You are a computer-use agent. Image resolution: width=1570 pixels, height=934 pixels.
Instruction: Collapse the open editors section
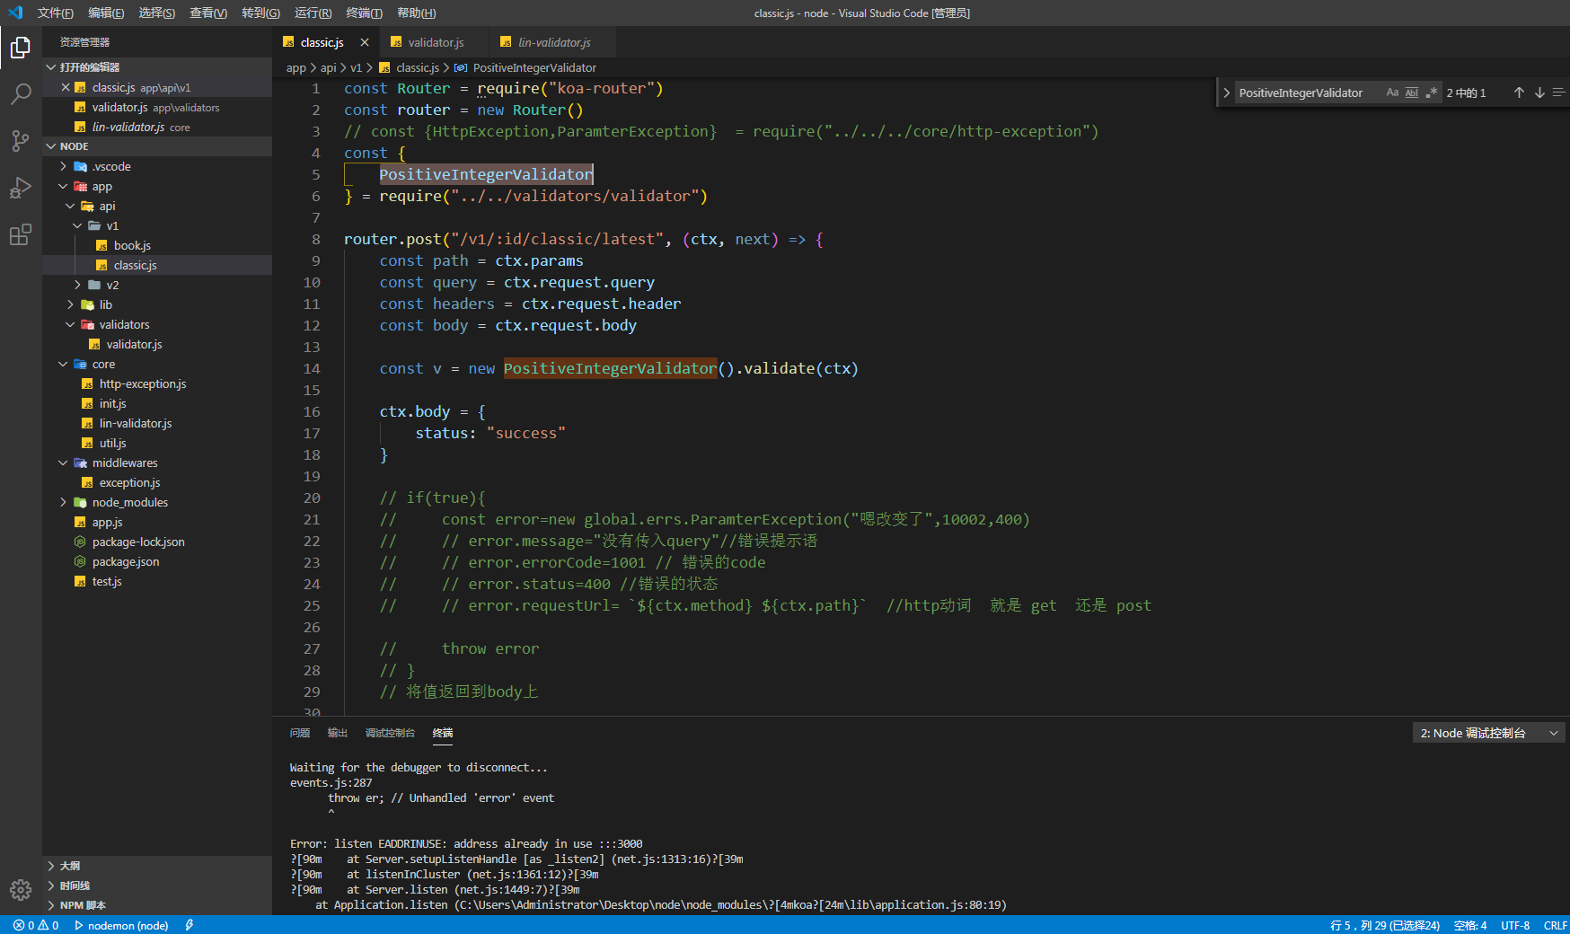tap(157, 67)
